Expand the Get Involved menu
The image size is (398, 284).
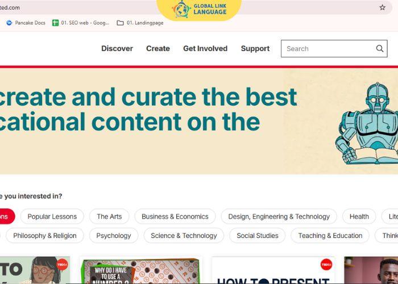tap(205, 49)
